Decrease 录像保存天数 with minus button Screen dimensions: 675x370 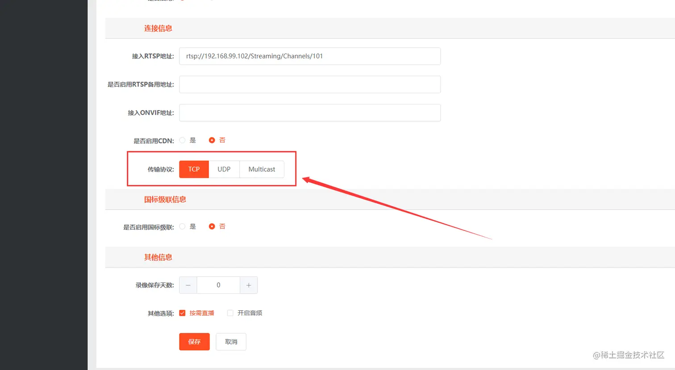188,285
